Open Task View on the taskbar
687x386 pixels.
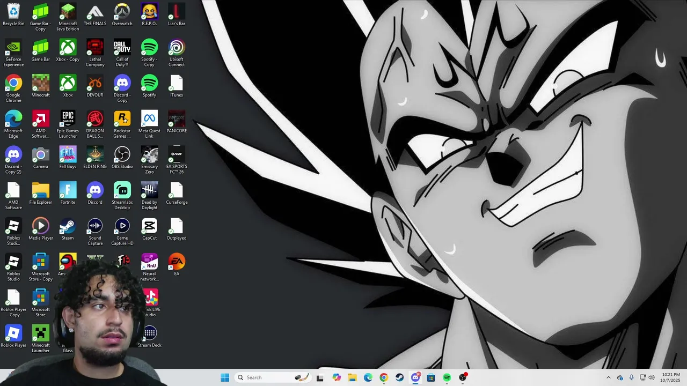[320, 377]
